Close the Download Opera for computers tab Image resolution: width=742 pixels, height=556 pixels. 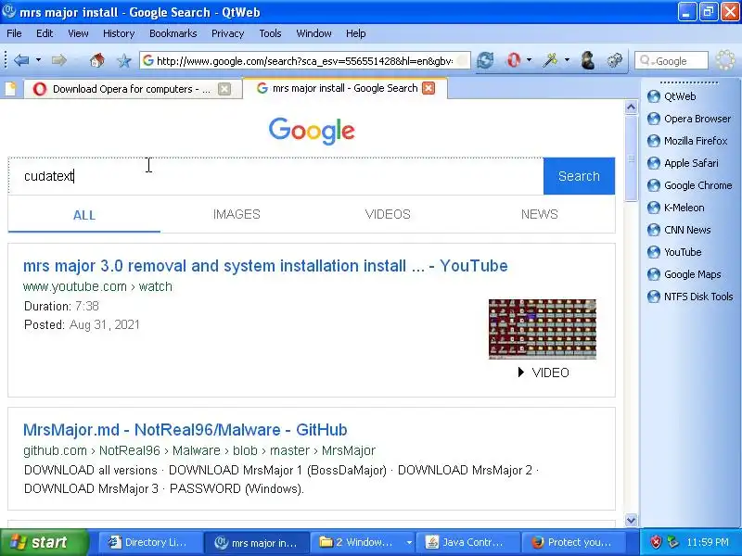click(224, 89)
